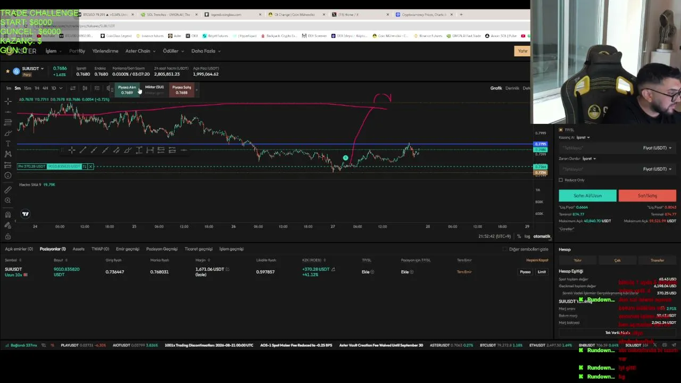Click the take-profit trigger price input
681x383 pixels.
point(599,148)
